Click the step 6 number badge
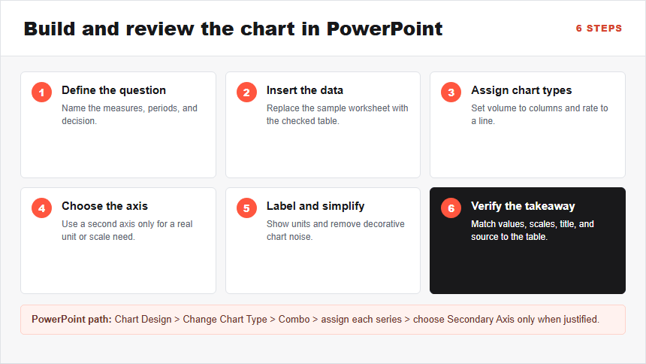The image size is (646, 364). pyautogui.click(x=451, y=208)
